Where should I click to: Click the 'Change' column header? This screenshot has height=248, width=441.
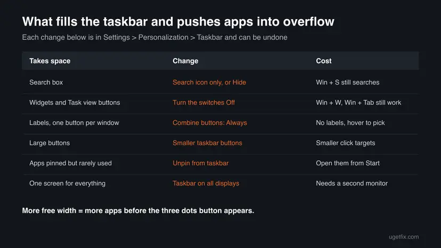coord(185,61)
